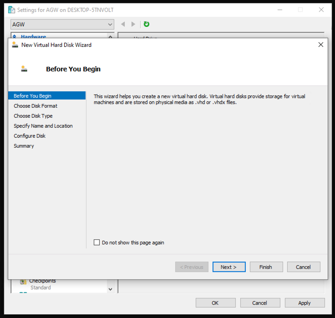Cancel the New Virtual Hard Disk Wizard
The image size is (335, 318).
(303, 267)
